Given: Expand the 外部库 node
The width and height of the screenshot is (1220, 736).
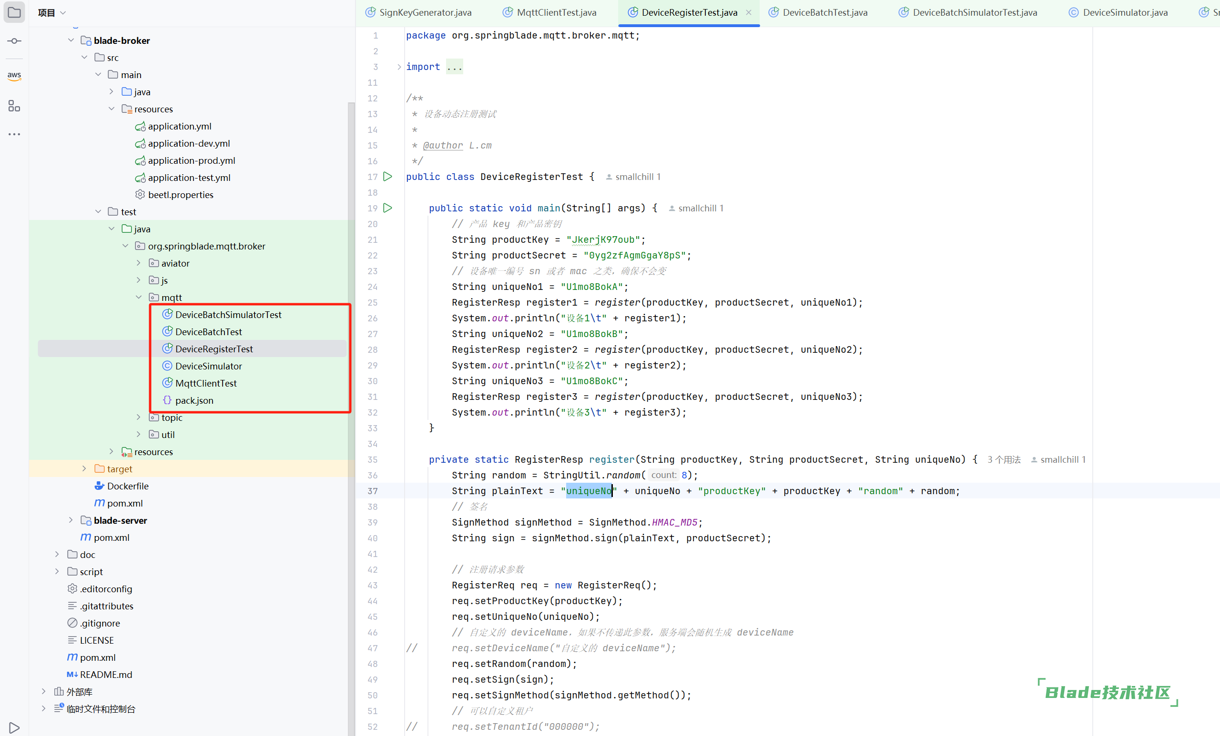Looking at the screenshot, I should coord(43,691).
